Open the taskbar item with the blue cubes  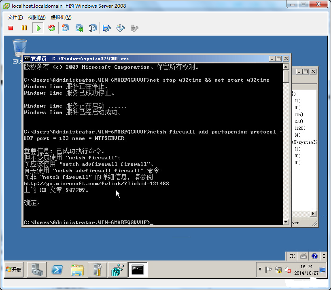[118, 269]
